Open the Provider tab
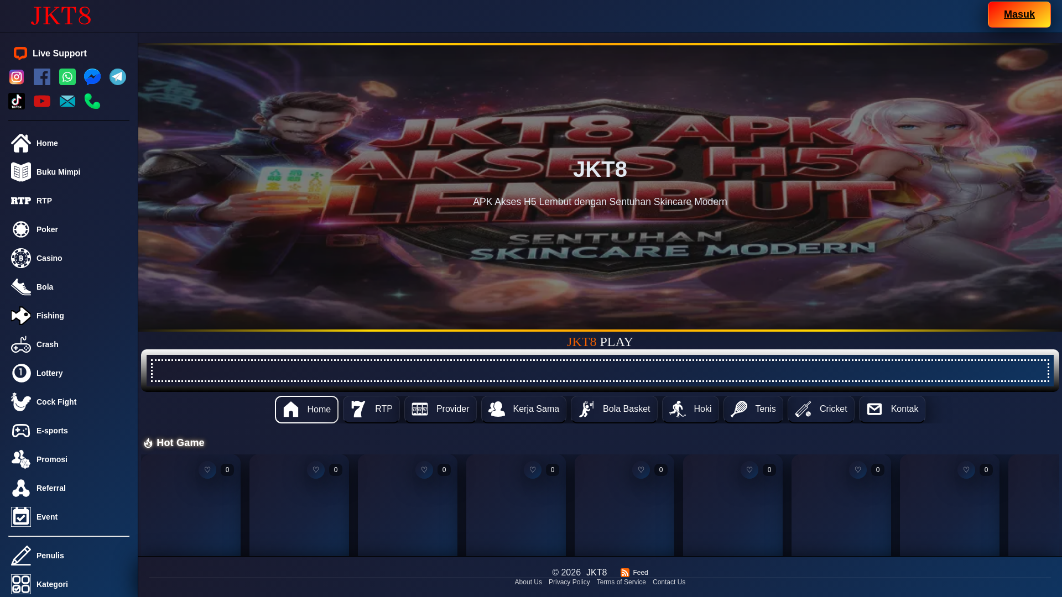Viewport: 1062px width, 597px height. 440,409
